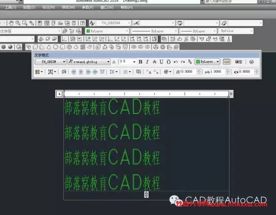This screenshot has height=215, width=276.
Task: Click the ruler tab type L button
Action: click(x=60, y=94)
